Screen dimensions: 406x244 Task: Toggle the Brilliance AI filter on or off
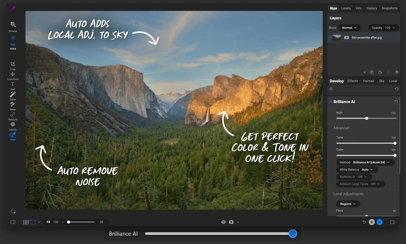click(331, 102)
